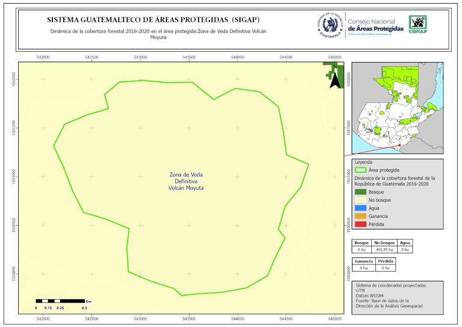Viewport: 462px width, 327px height.
Task: Click the Guatemala national coat of arms emblem
Action: 330,25
